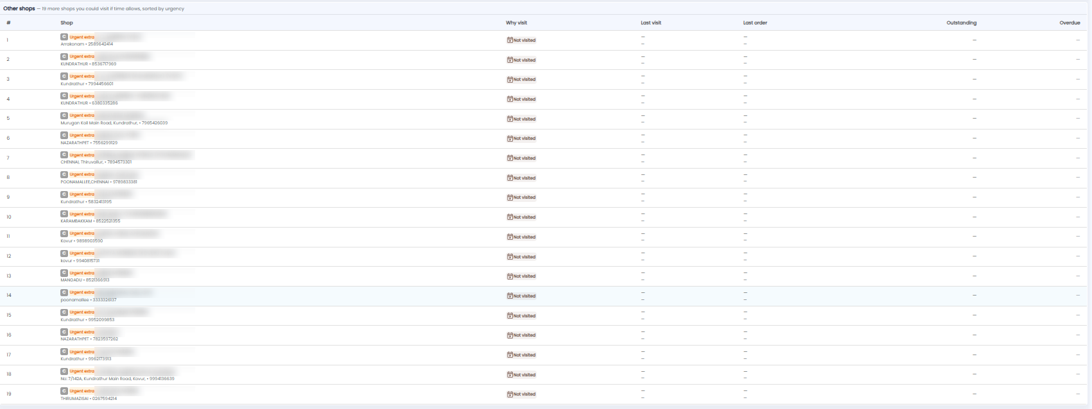1092x409 pixels.
Task: Click the C badge in the CHENNAI, Thiruvallur row
Action: [x=64, y=155]
